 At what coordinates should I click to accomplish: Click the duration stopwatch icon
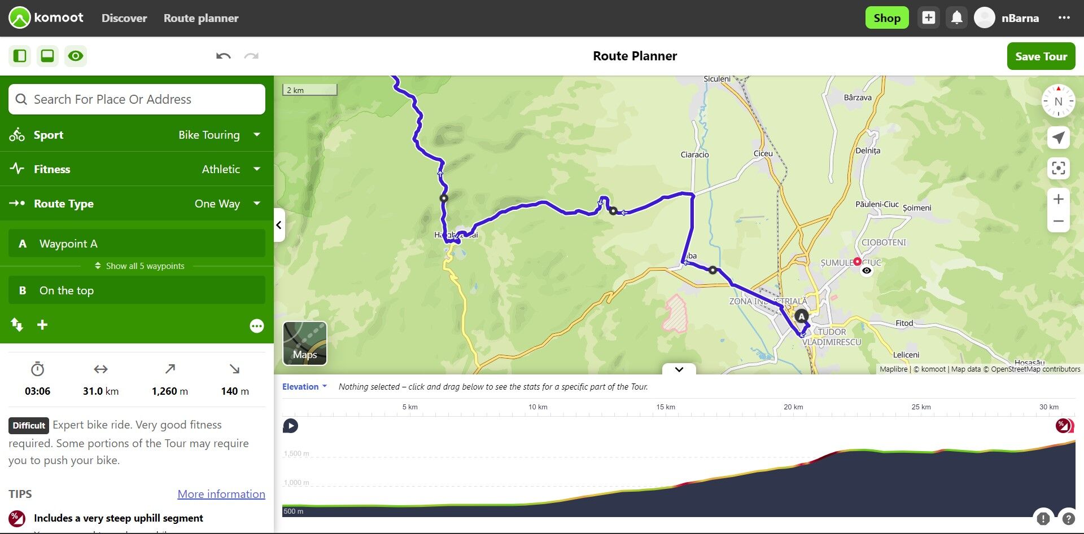37,369
